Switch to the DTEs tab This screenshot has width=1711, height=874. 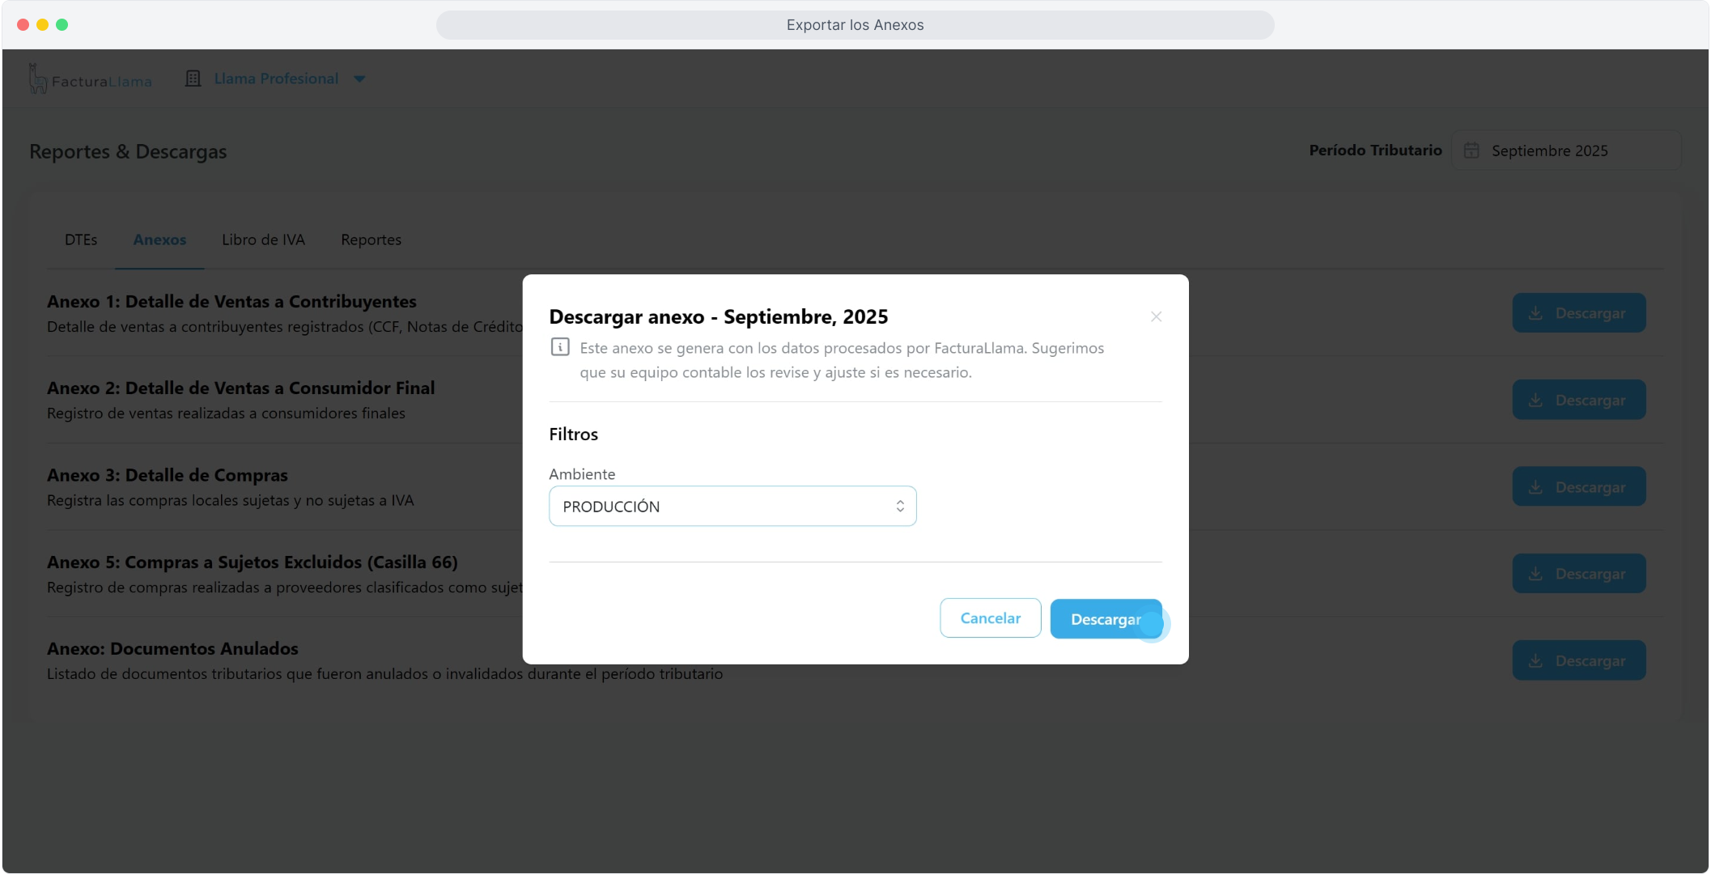81,240
